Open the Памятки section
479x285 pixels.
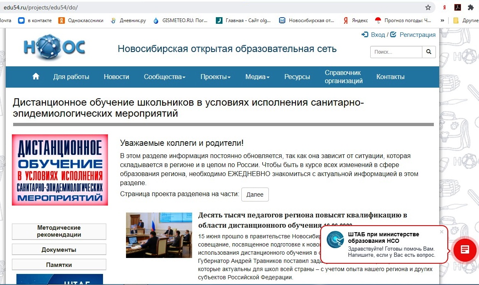(x=59, y=265)
